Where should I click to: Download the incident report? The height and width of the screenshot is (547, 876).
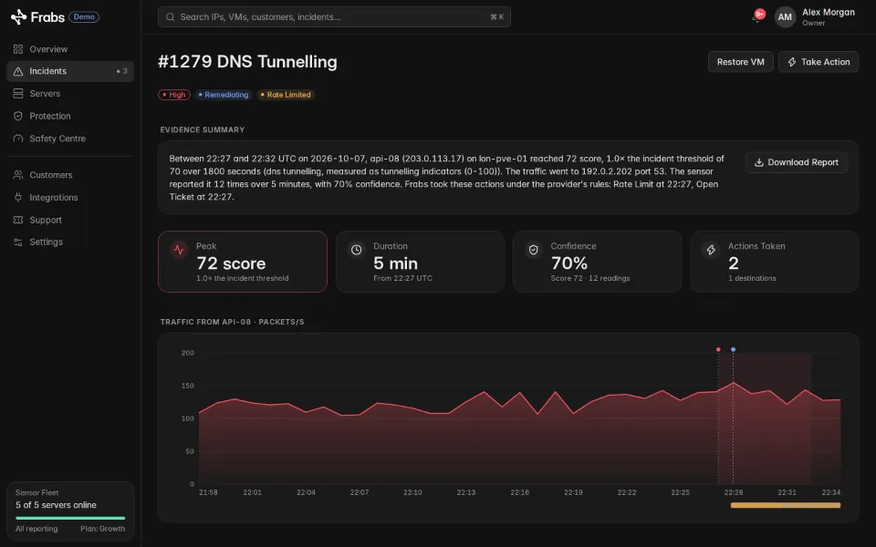pos(796,162)
